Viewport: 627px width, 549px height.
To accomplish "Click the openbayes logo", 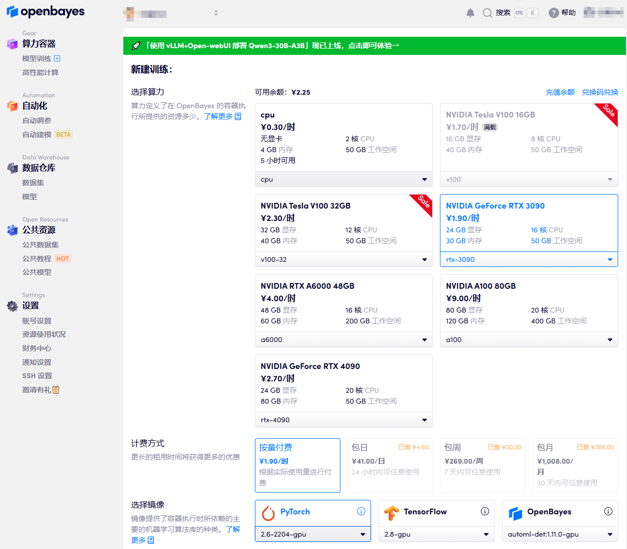I will (46, 11).
